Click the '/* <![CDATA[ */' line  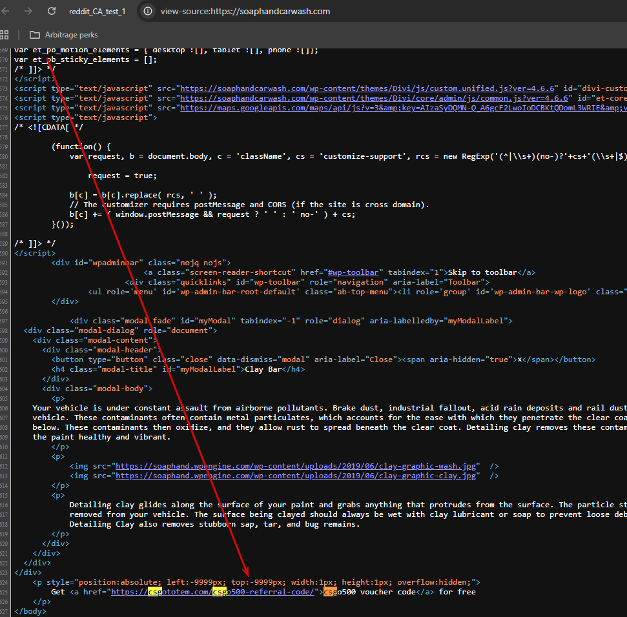49,127
